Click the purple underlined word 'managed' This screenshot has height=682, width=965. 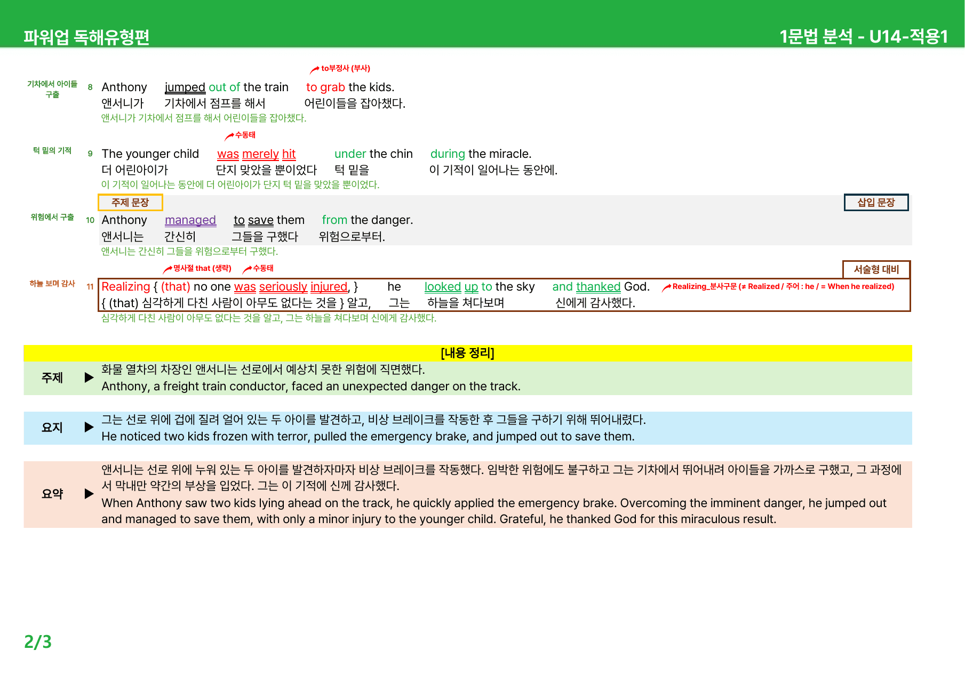tap(190, 220)
